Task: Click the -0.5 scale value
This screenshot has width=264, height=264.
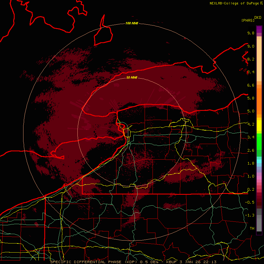Action: point(250,202)
